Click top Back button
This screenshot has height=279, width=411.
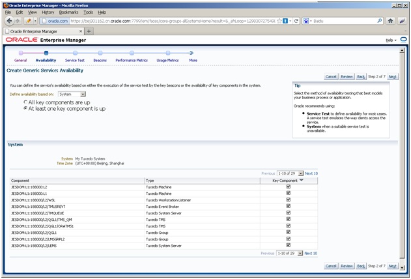point(361,76)
